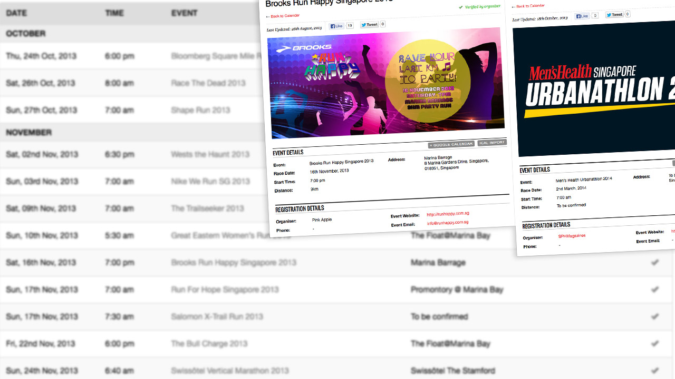The width and height of the screenshot is (675, 379).
Task: Select The Bull Charge 2013 event
Action: coord(209,344)
